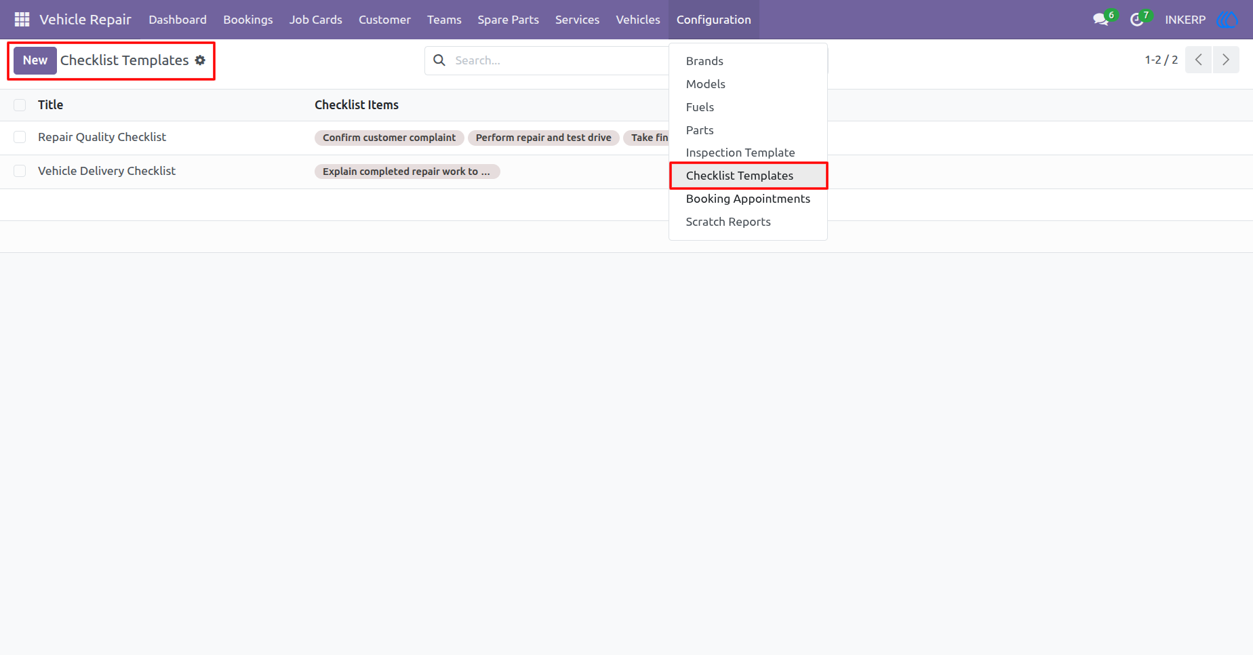
Task: Go to next page arrow
Action: (x=1226, y=60)
